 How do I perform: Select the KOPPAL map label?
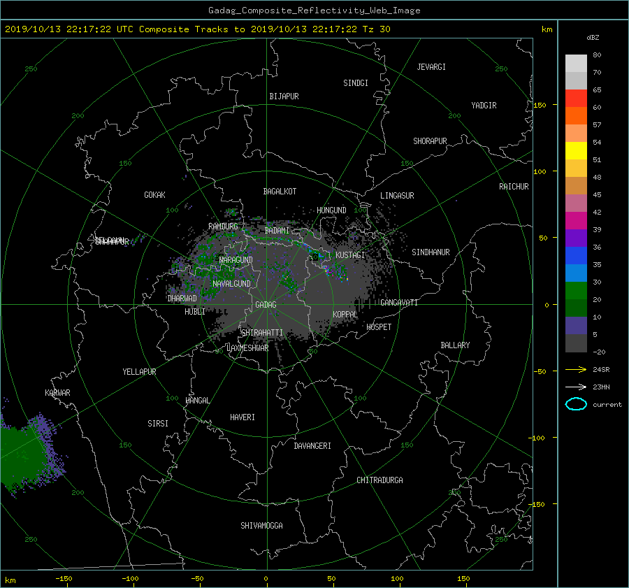coord(345,315)
